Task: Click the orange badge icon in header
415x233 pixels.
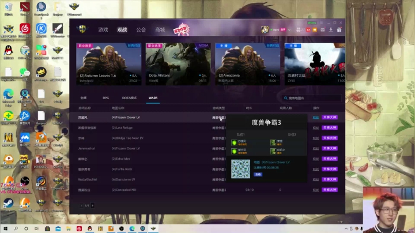Action: pos(315,30)
